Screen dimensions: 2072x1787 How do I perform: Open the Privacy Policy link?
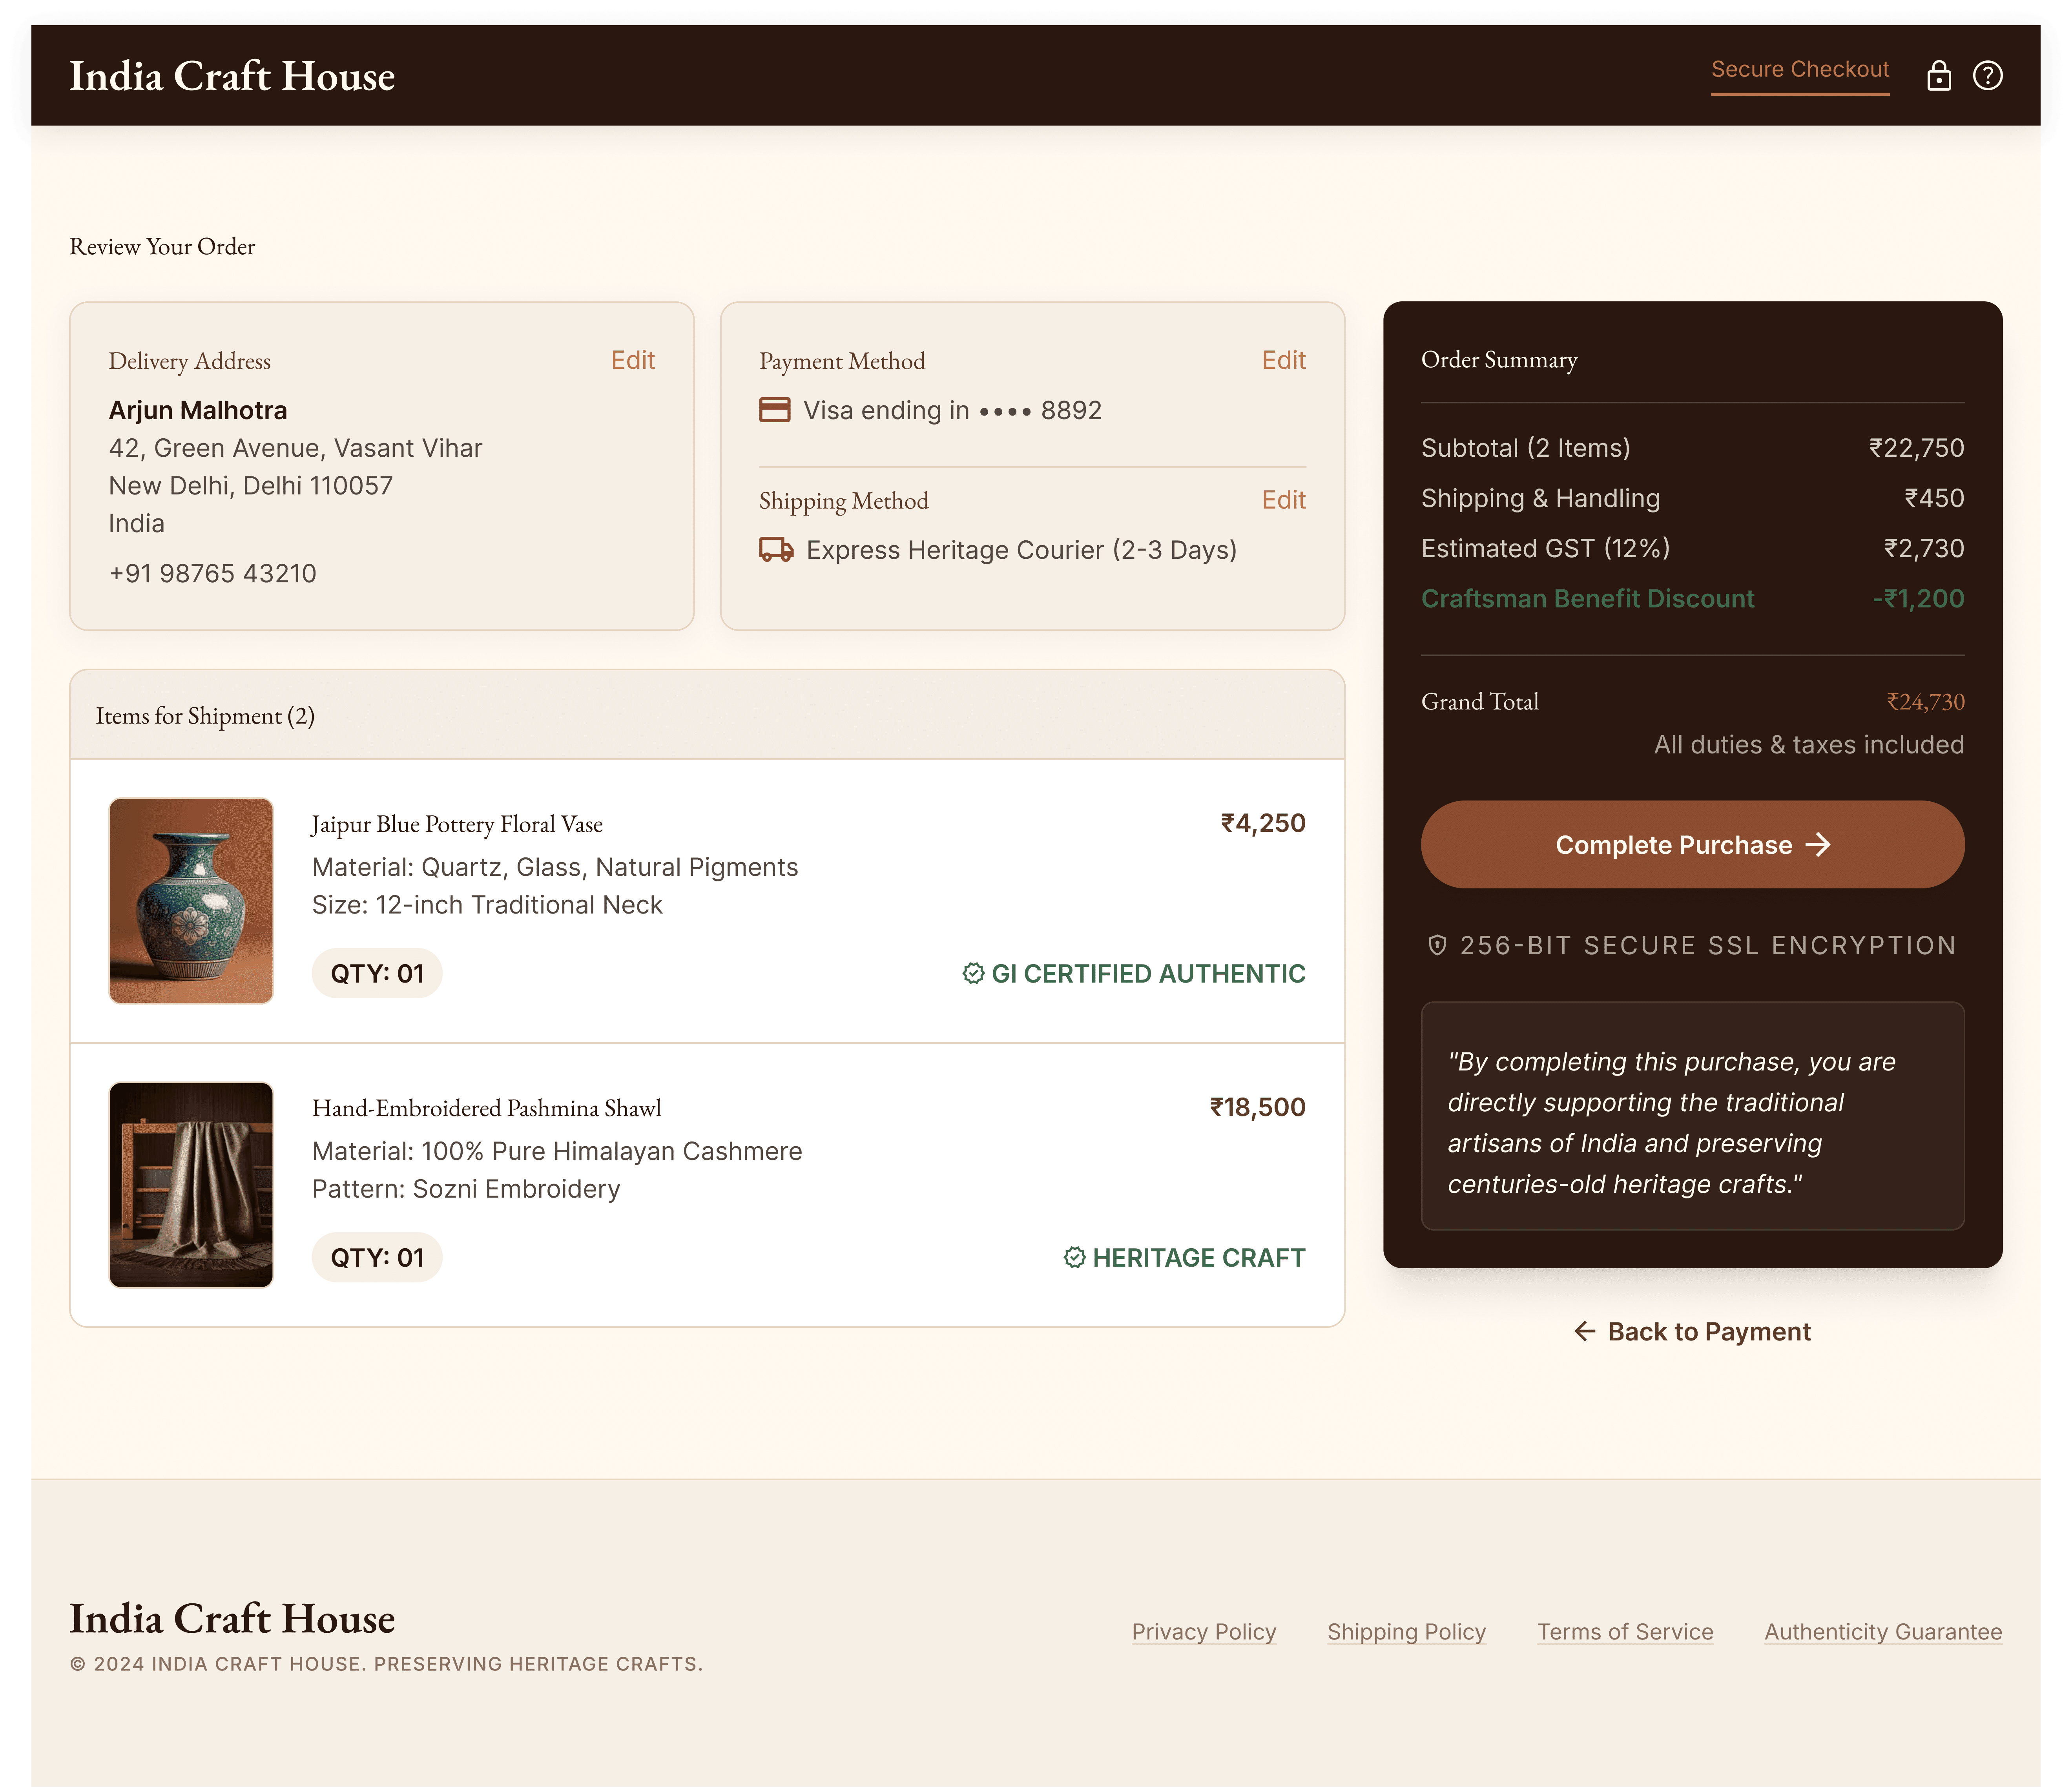(1204, 1632)
